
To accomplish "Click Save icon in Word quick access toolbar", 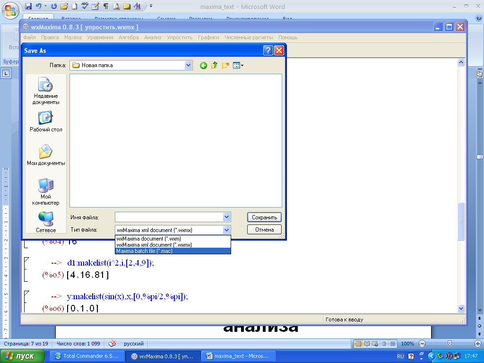I will coord(28,6).
